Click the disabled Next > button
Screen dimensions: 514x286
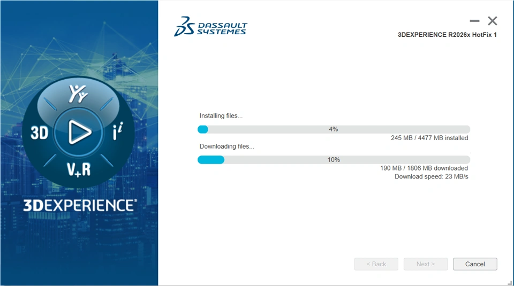point(426,264)
